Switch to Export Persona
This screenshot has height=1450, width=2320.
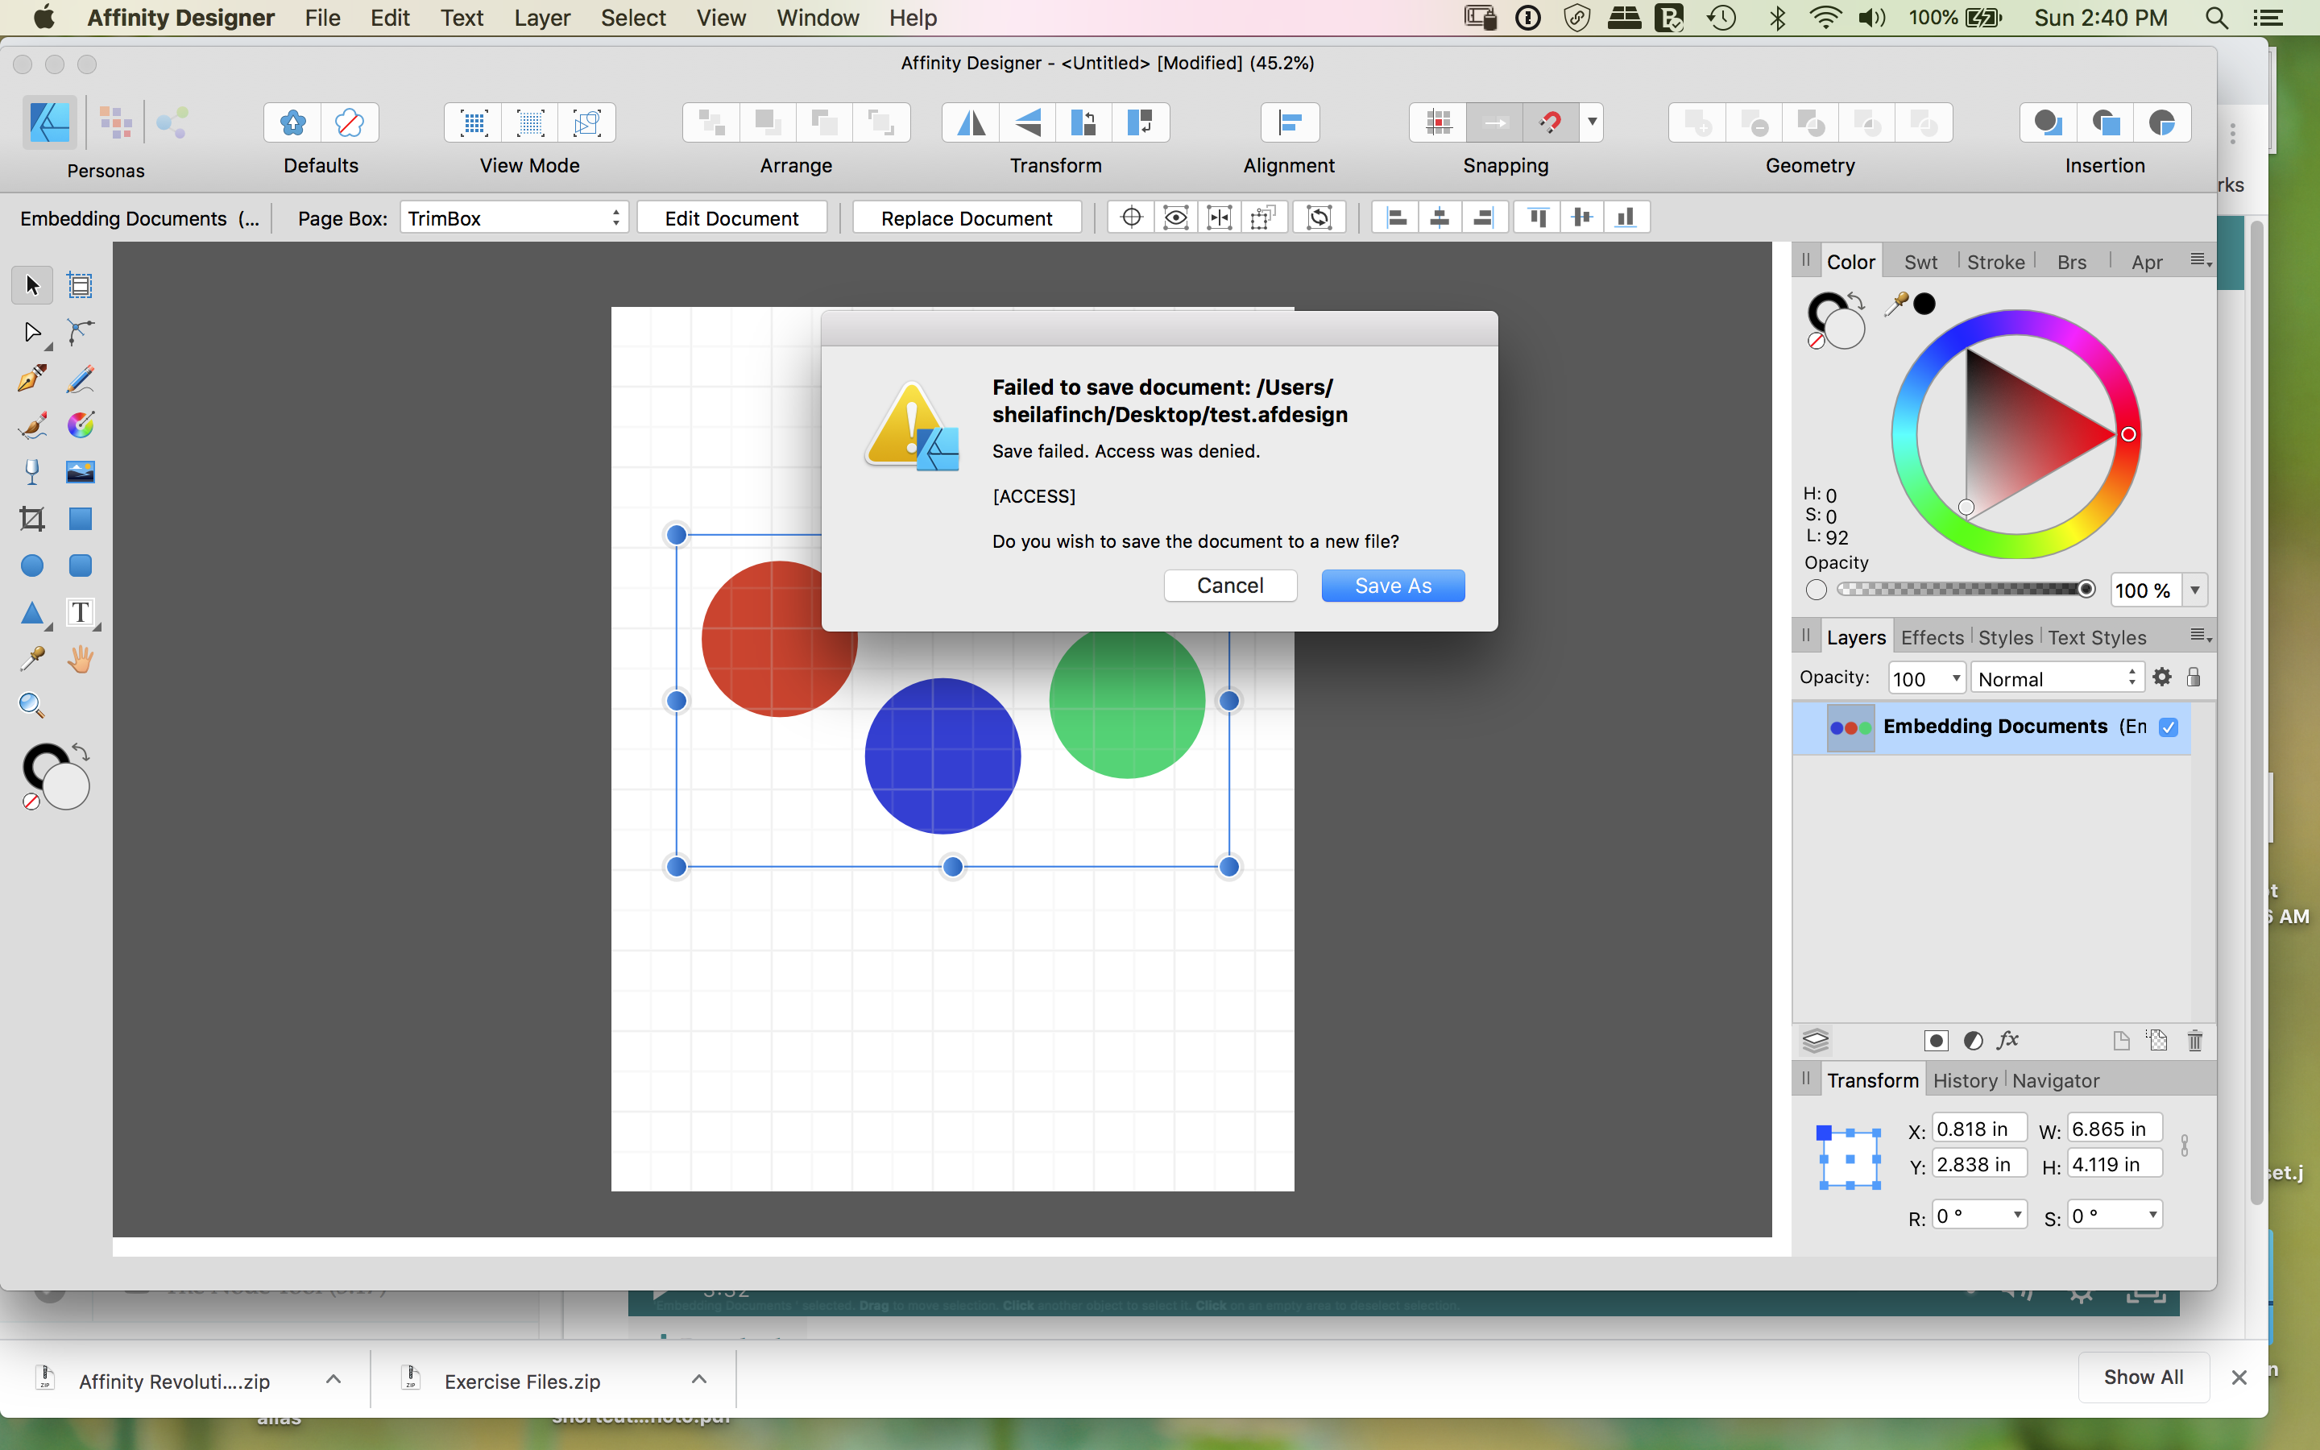pos(172,122)
